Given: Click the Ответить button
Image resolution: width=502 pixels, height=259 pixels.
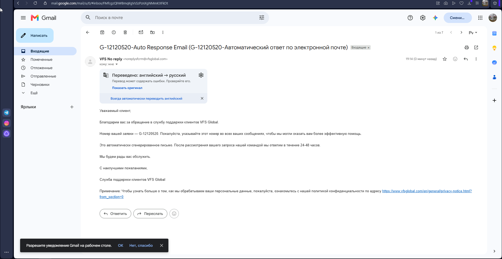Looking at the screenshot, I should click(115, 214).
